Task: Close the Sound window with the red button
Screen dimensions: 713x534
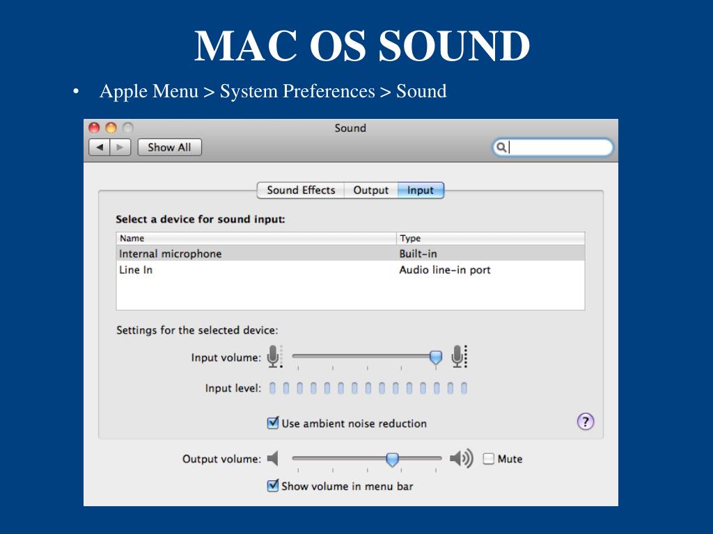Action: tap(94, 128)
